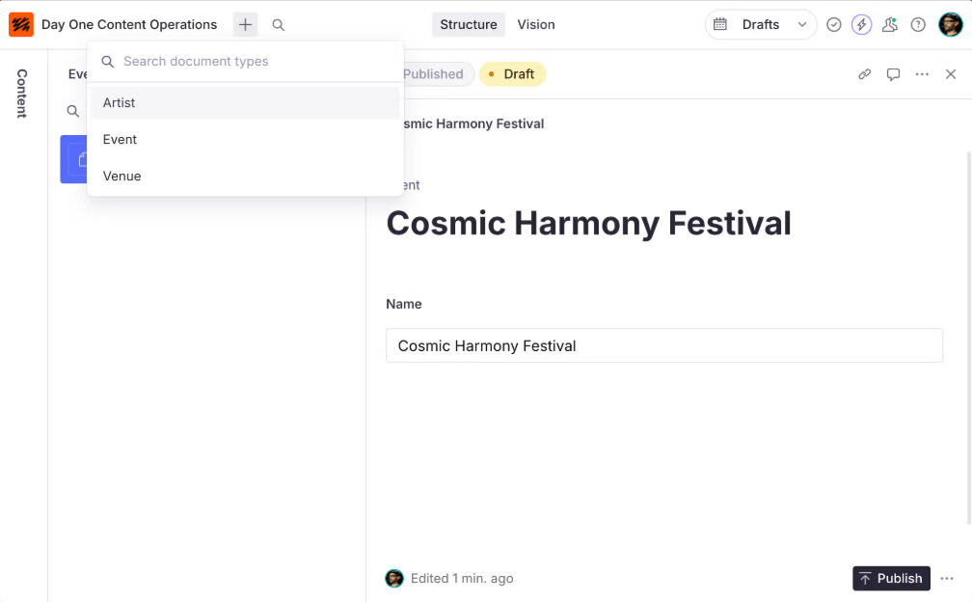Open the Tasks checkmark icon

(834, 25)
